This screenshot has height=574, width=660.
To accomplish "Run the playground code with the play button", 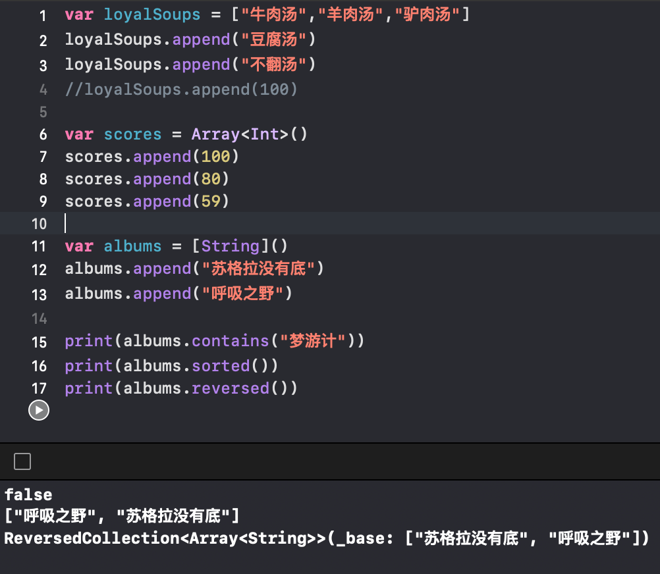I will tap(38, 410).
